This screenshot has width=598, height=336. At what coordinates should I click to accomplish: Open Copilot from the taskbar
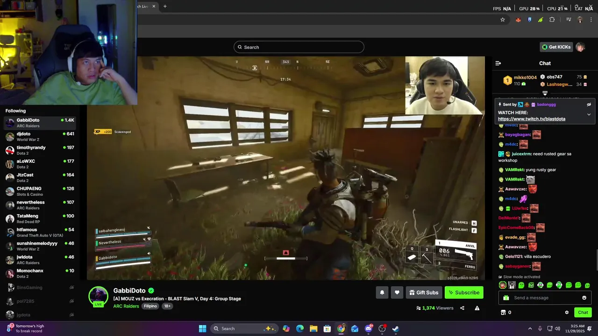point(286,329)
